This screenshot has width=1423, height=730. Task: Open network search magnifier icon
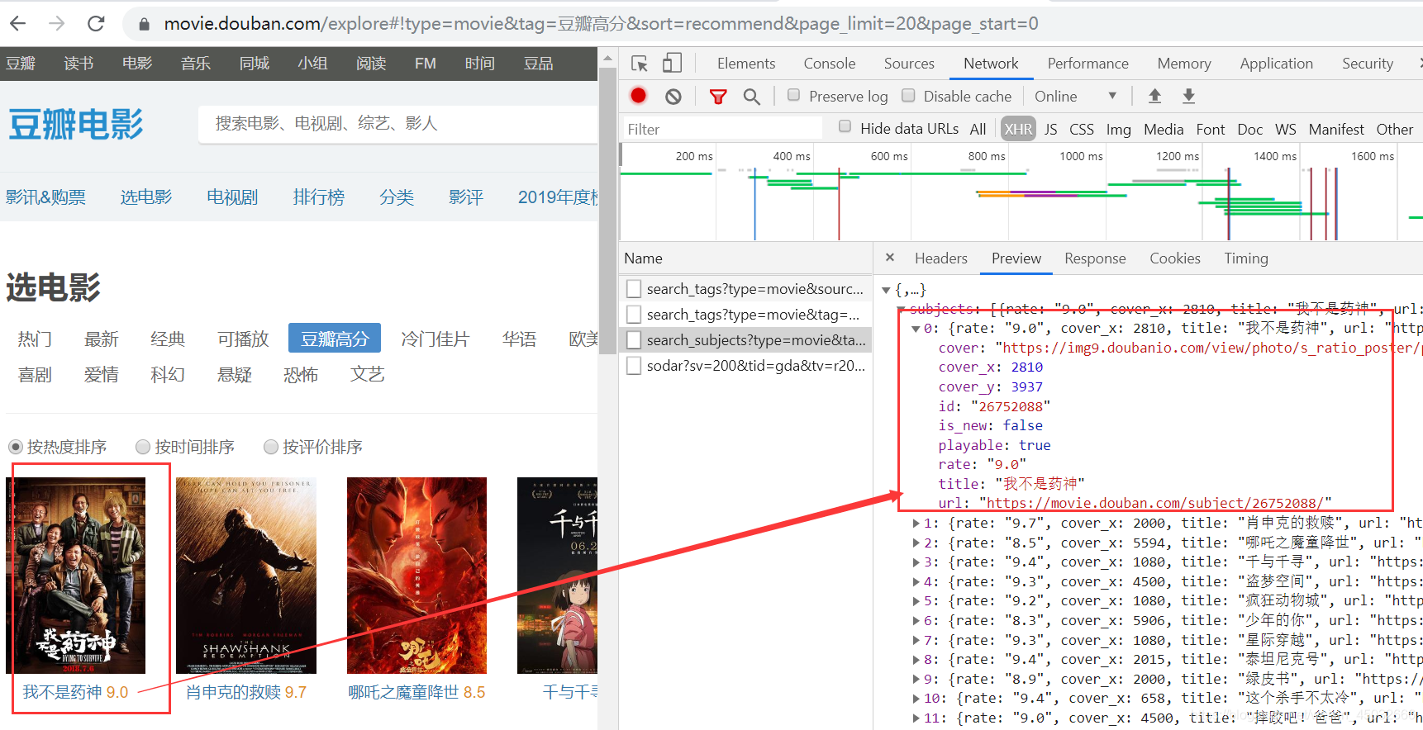(x=751, y=97)
